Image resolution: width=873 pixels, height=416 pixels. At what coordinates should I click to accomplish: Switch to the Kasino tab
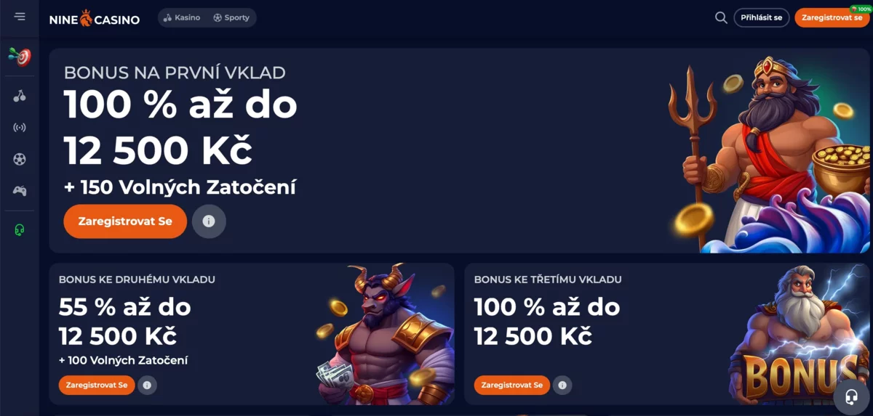[x=182, y=17]
